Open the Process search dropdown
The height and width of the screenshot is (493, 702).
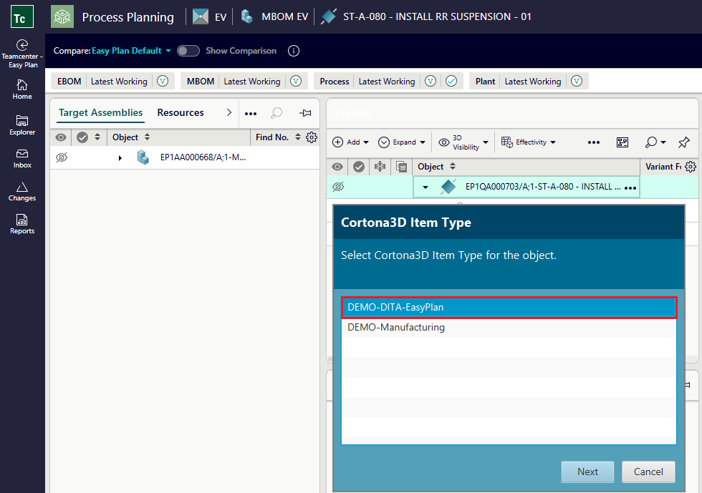tap(655, 142)
